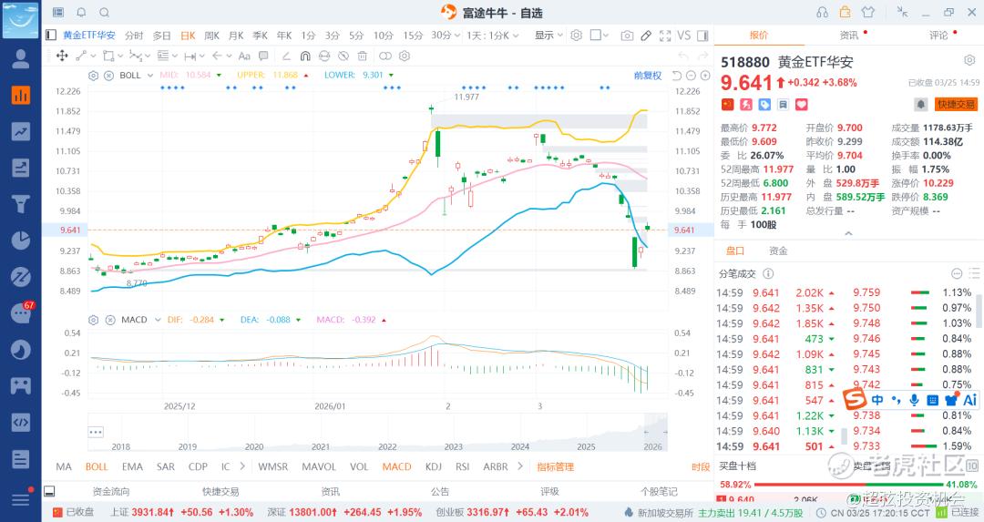The image size is (984, 522).
Task: Select the 周K weekly chart tab
Action: point(211,36)
